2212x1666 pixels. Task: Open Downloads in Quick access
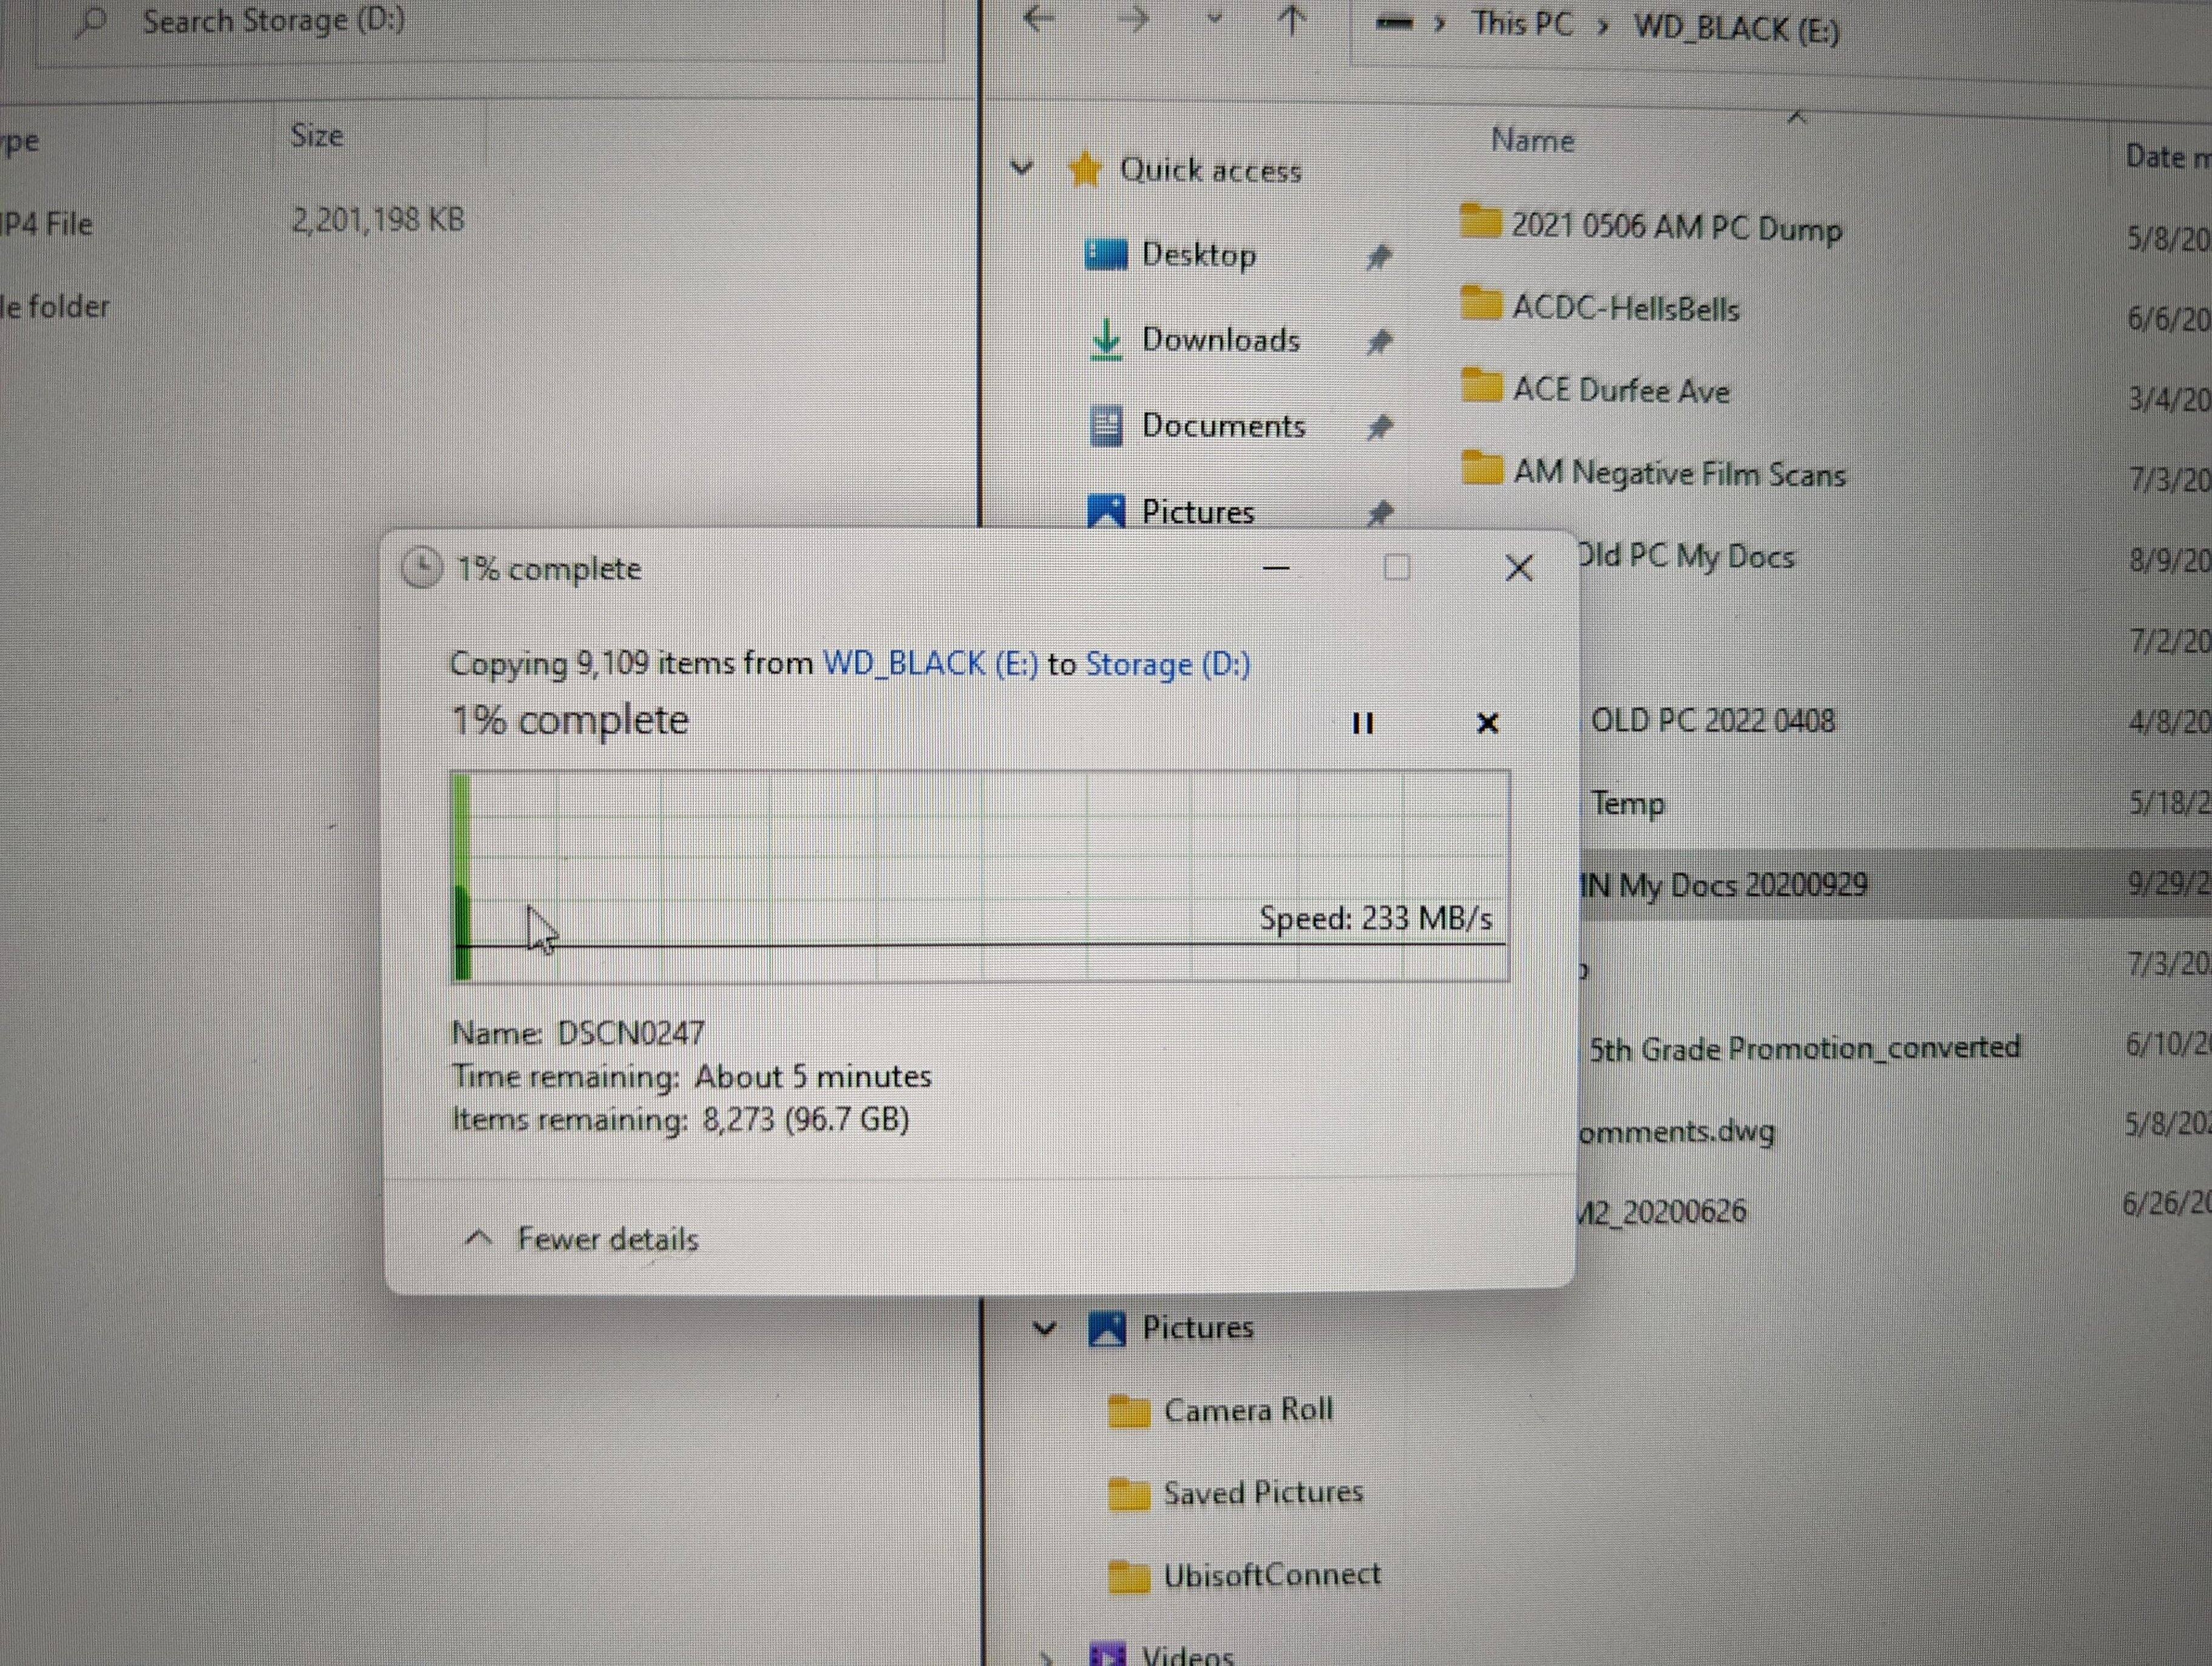click(1220, 340)
